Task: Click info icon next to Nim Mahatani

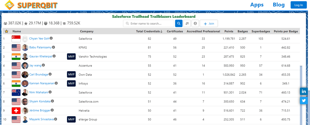Action: [50, 92]
